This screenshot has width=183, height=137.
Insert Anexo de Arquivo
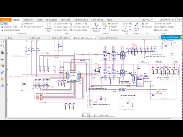coord(163,24)
